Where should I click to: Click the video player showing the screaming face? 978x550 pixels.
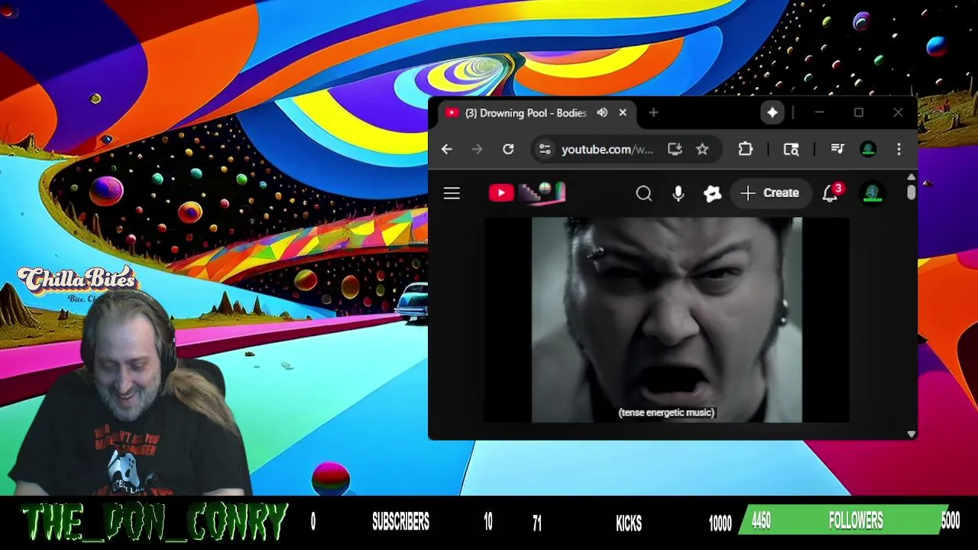pyautogui.click(x=667, y=319)
